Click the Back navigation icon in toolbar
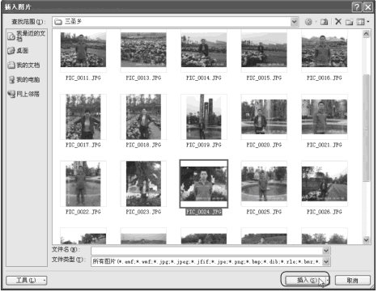The width and height of the screenshot is (378, 292). 308,22
